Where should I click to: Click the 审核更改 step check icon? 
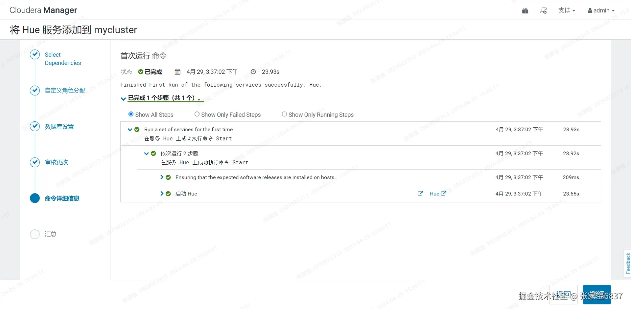pyautogui.click(x=35, y=162)
